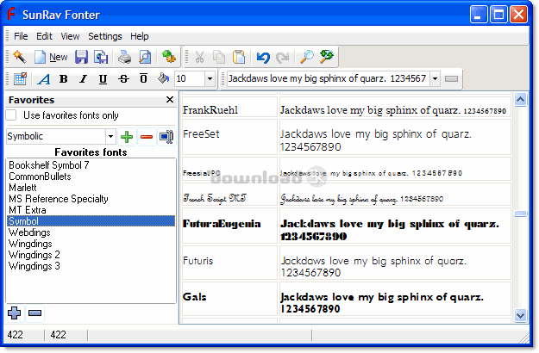Click the magnifying glass search icon
Image resolution: width=539 pixels, height=353 pixels.
pos(306,57)
